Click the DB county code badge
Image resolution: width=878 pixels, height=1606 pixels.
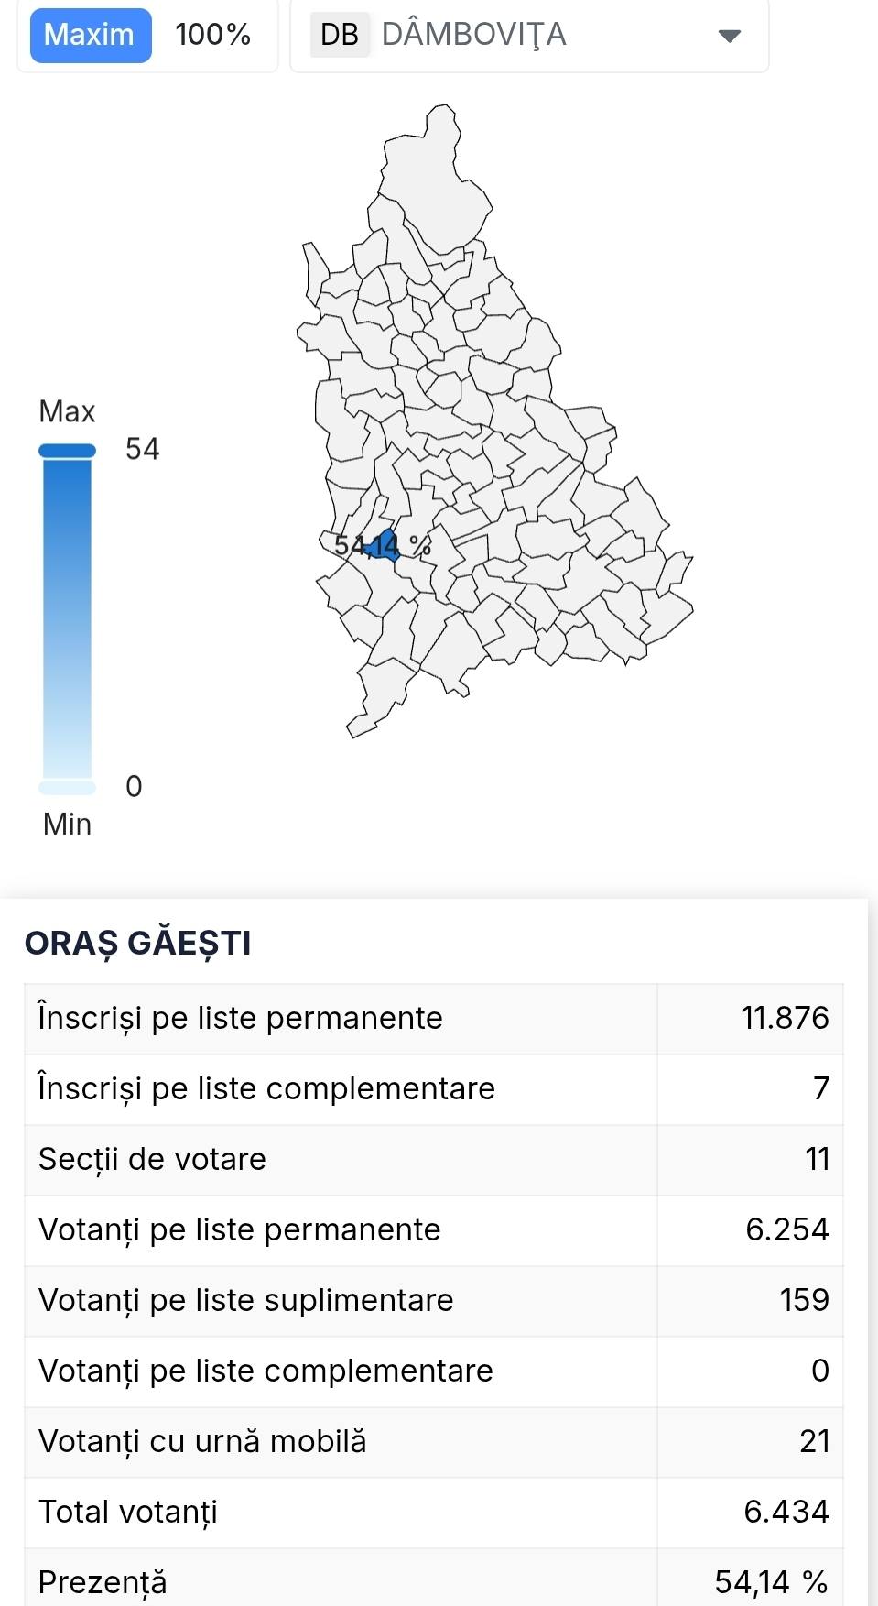click(x=340, y=37)
